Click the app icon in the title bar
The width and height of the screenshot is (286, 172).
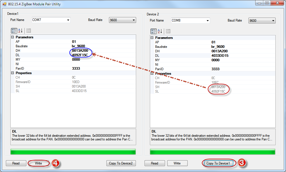(4, 4)
